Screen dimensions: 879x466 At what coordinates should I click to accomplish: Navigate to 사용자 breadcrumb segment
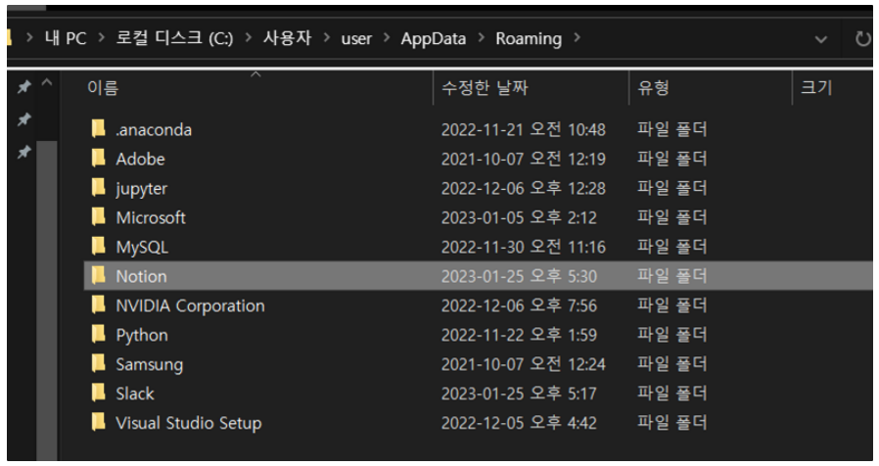point(287,38)
